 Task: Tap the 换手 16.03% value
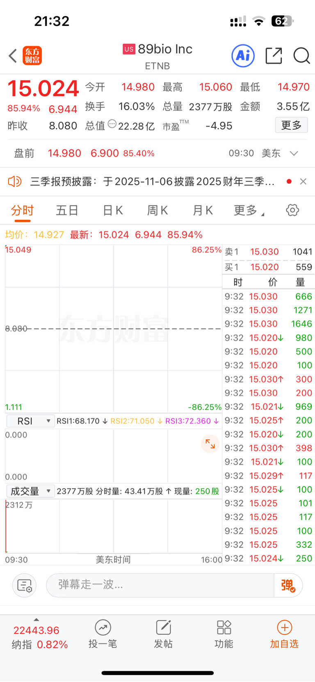pos(137,107)
